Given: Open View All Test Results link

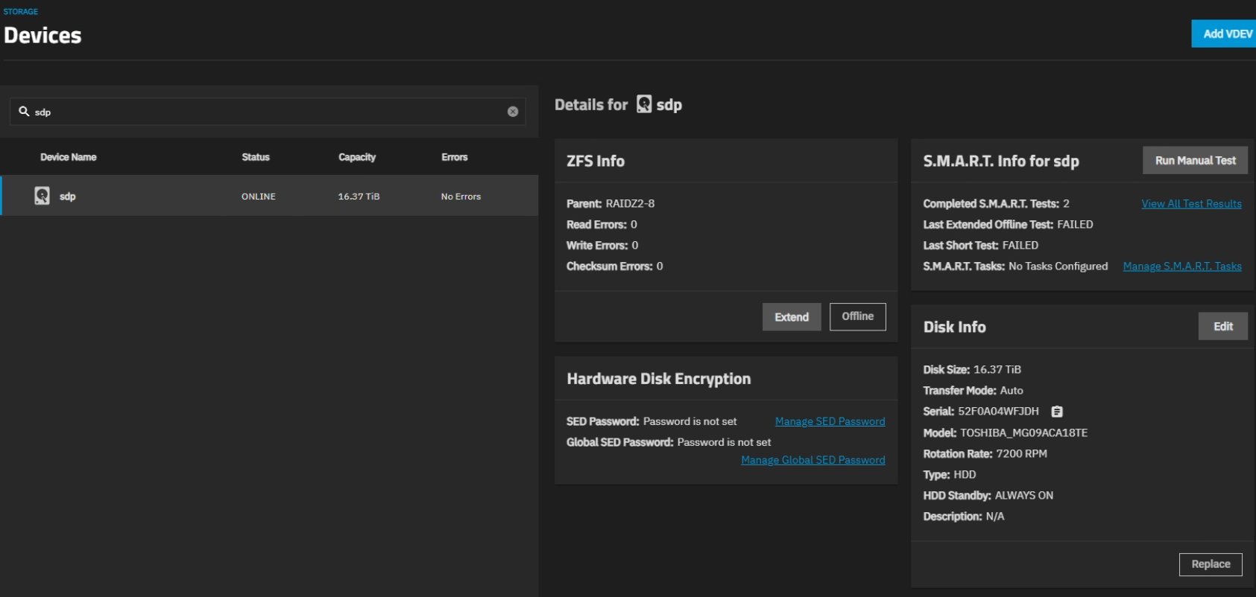Looking at the screenshot, I should tap(1191, 204).
